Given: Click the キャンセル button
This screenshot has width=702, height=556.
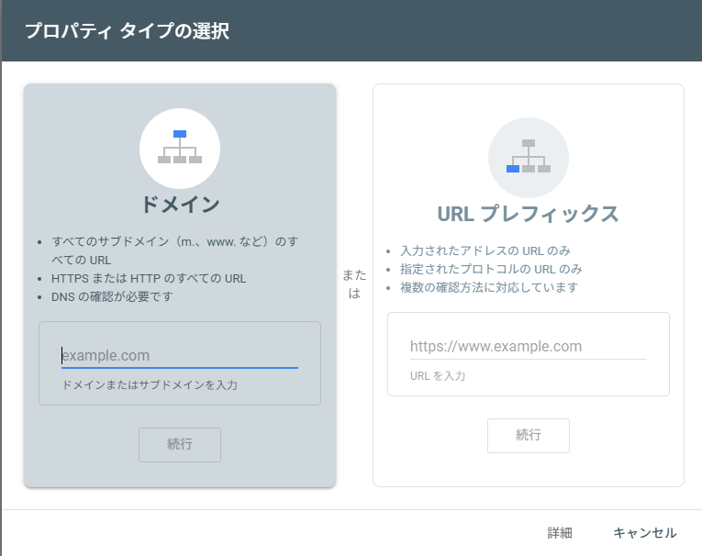Looking at the screenshot, I should (x=644, y=533).
